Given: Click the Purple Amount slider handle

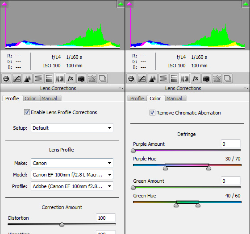Looking at the screenshot, I should [x=133, y=150].
